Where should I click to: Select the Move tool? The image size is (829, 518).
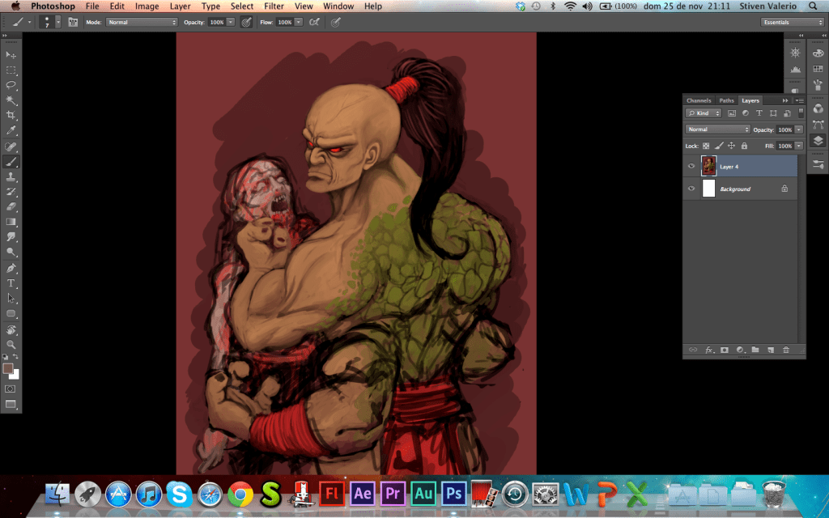click(x=11, y=55)
